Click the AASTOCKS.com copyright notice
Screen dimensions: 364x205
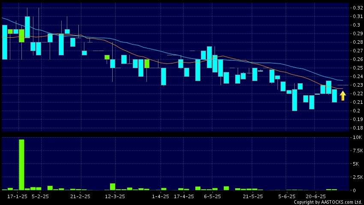click(x=328, y=202)
